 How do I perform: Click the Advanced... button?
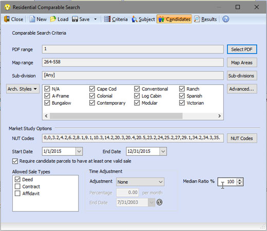pos(242,89)
